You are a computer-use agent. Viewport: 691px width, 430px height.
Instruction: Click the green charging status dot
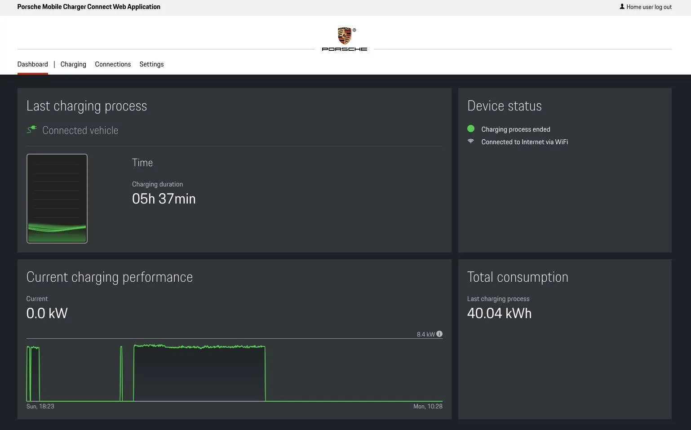pyautogui.click(x=471, y=129)
